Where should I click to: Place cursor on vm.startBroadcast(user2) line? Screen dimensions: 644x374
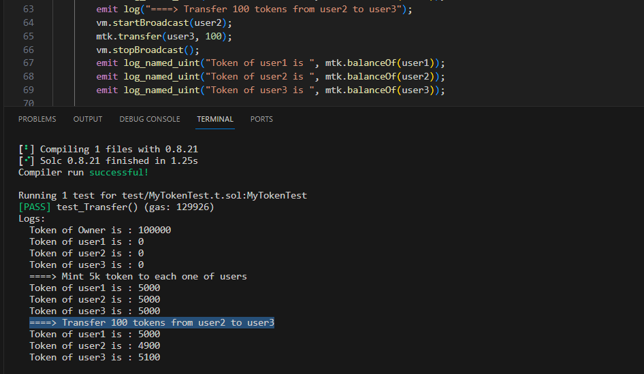point(164,23)
